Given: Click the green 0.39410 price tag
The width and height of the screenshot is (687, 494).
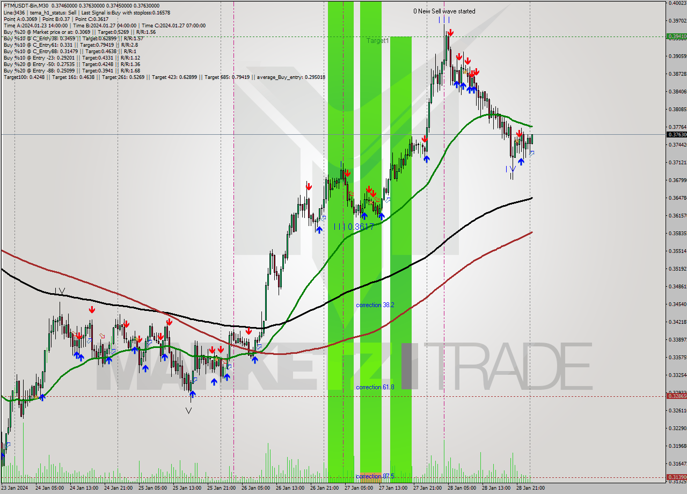Looking at the screenshot, I should point(676,37).
